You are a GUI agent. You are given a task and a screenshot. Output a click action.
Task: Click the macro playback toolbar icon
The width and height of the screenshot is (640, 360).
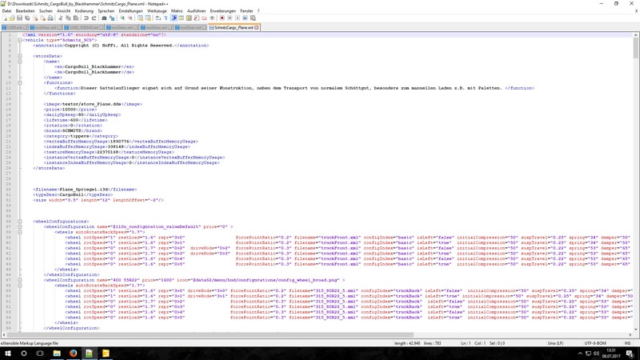coord(238,18)
